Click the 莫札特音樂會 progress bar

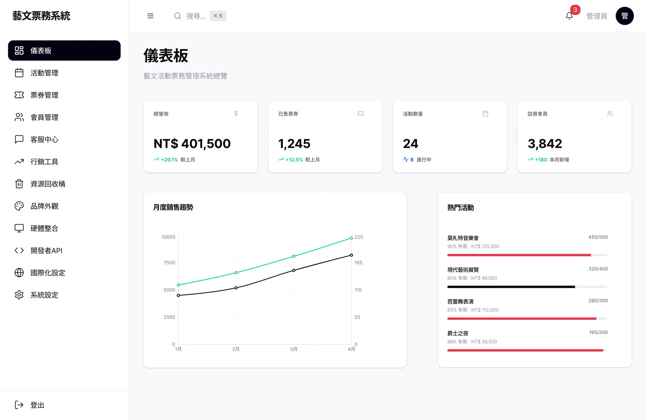coord(527,255)
